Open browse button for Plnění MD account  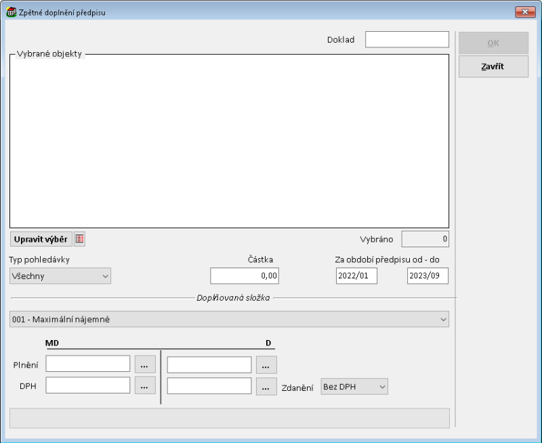[x=145, y=364]
